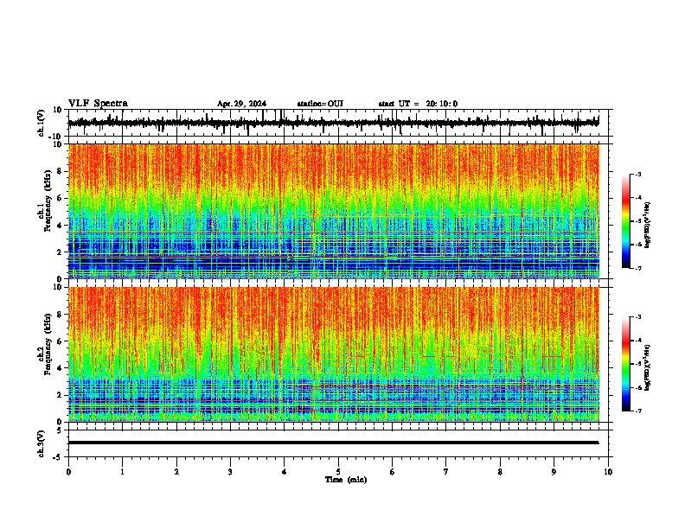Image resolution: width=685 pixels, height=529 pixels.
Task: Select the "Apr. 29, 2024" date text
Action: (241, 104)
